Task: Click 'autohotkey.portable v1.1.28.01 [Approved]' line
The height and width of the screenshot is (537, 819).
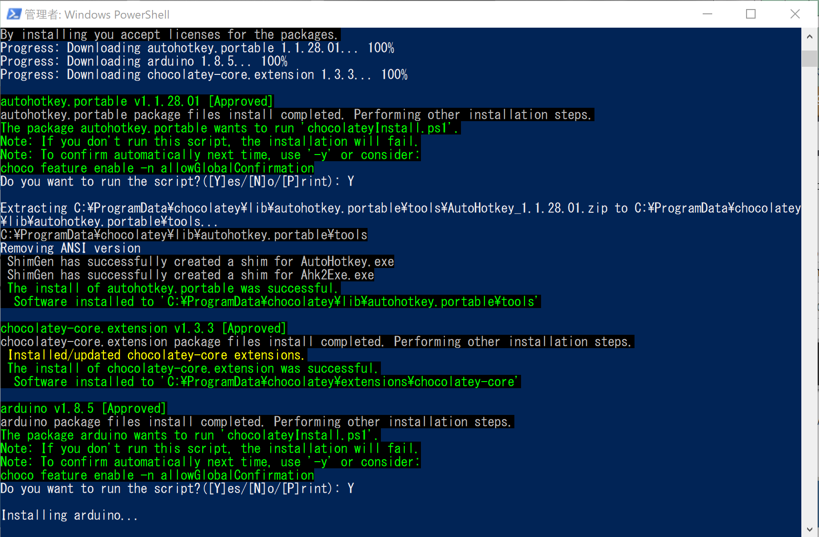Action: [137, 101]
